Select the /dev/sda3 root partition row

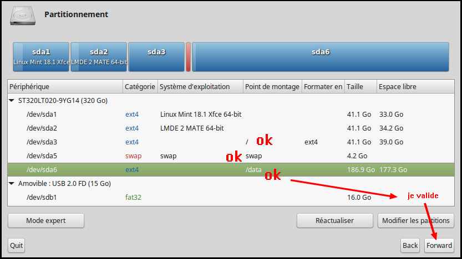pos(42,142)
